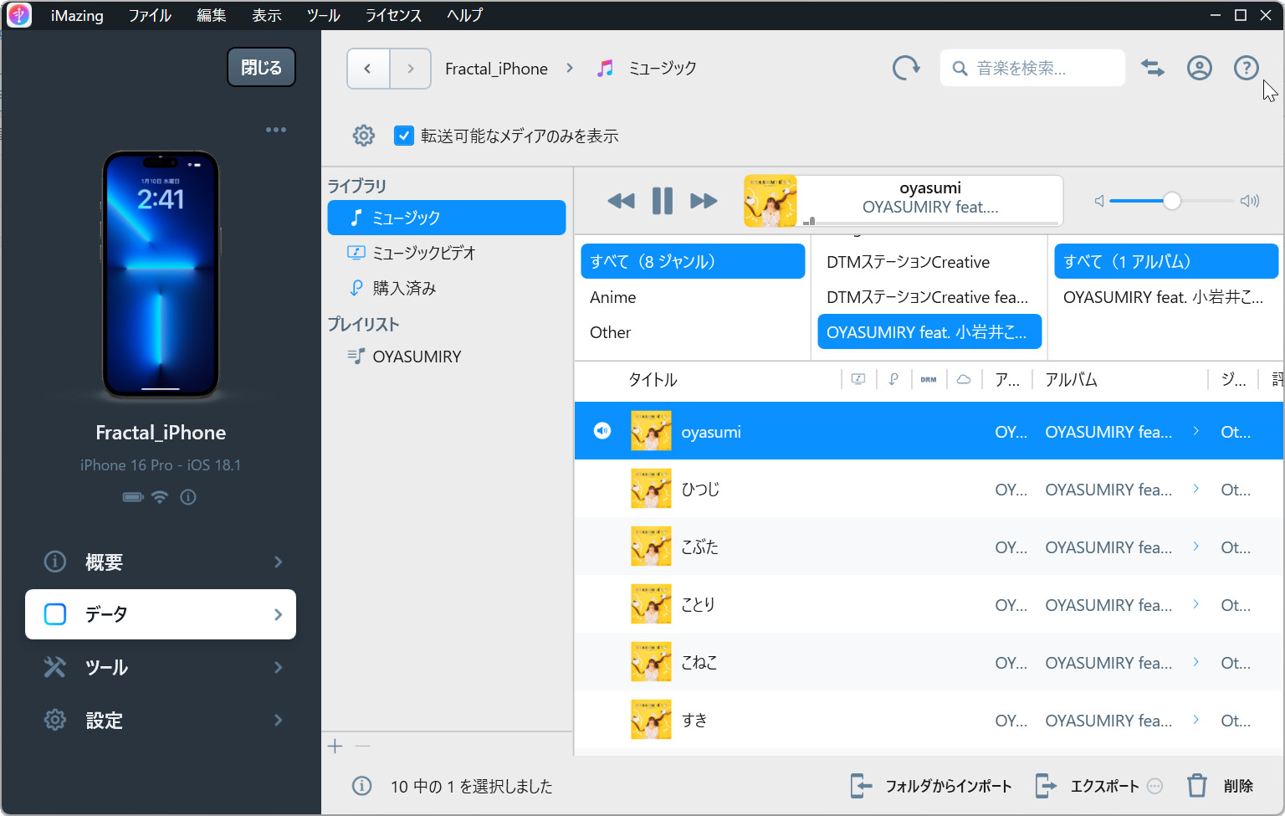
Task: Click the refresh icon in toolbar
Action: pyautogui.click(x=905, y=68)
